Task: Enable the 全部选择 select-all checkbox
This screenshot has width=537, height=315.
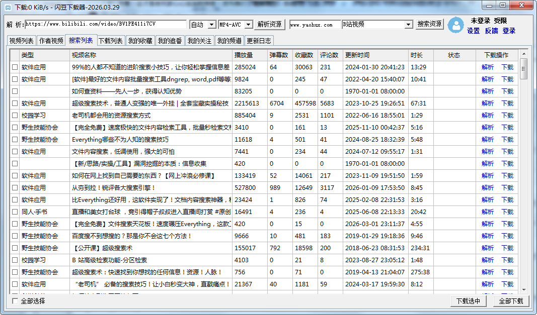Action: 15,301
